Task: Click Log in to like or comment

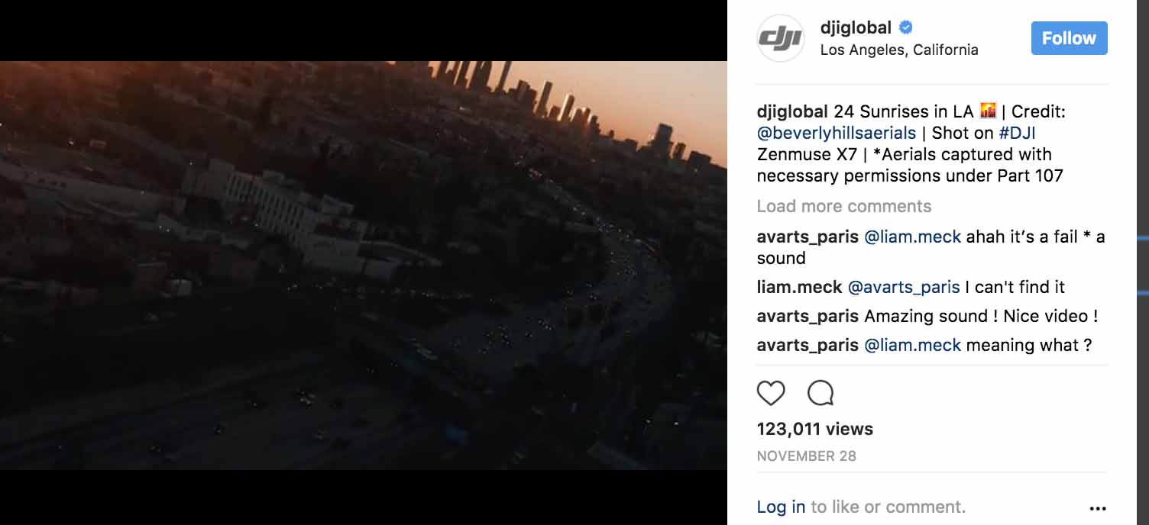Action: click(781, 507)
